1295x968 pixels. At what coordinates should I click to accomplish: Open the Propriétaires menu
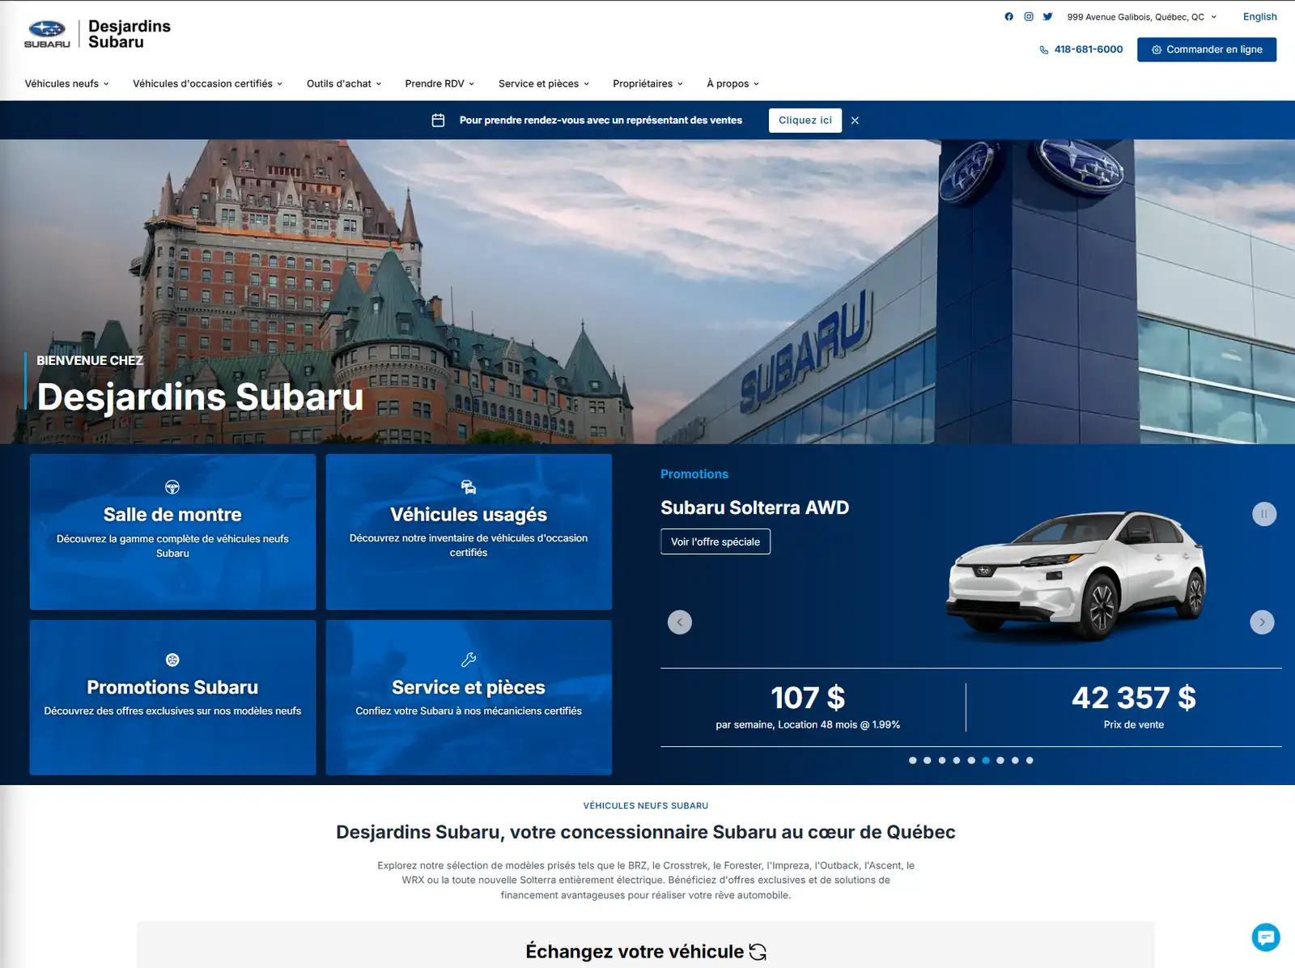click(x=647, y=83)
